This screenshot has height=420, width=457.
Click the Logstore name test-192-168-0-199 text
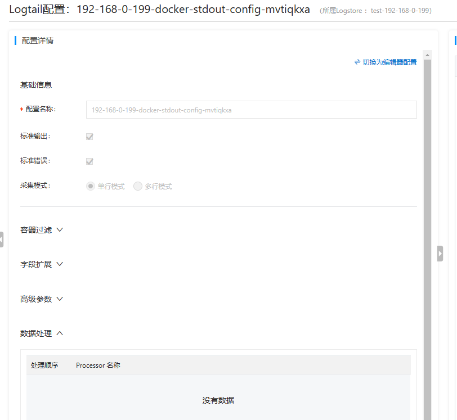point(400,11)
